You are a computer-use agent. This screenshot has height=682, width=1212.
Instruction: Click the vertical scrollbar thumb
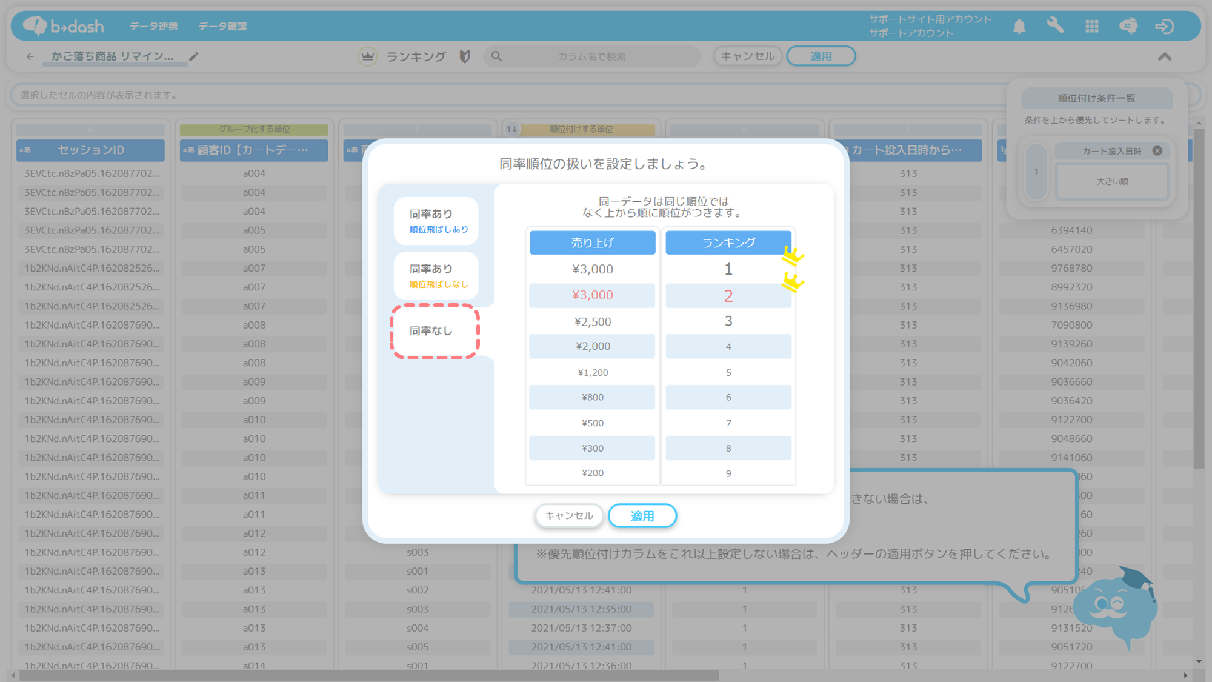pos(1199,297)
